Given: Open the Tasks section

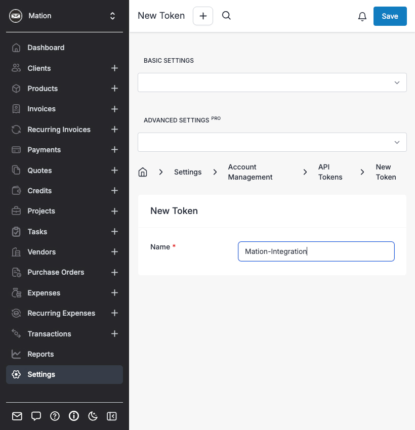Looking at the screenshot, I should click(37, 232).
